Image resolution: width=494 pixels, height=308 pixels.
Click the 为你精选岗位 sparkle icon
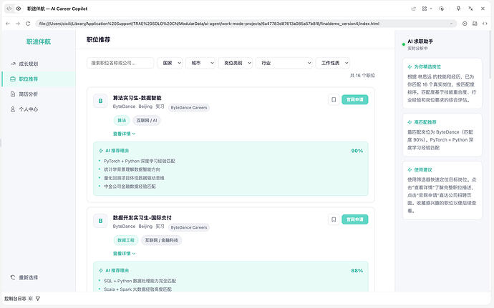(x=410, y=66)
